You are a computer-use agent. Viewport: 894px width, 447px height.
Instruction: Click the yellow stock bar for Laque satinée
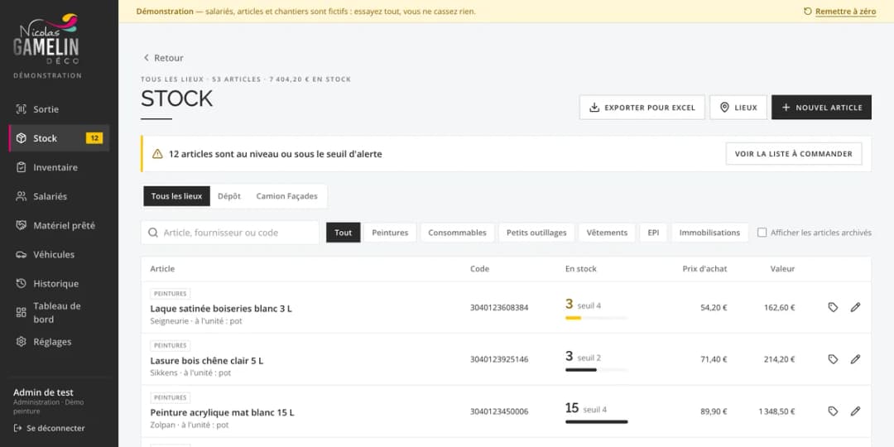[x=573, y=318]
